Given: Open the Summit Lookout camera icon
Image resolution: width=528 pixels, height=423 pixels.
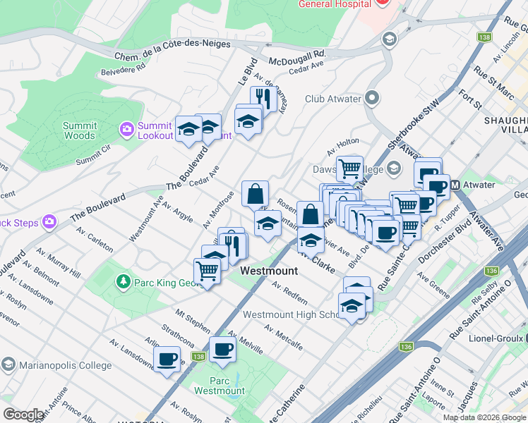Looking at the screenshot, I should coord(127,130).
